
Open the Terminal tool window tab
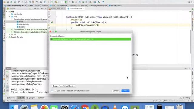[11, 98]
